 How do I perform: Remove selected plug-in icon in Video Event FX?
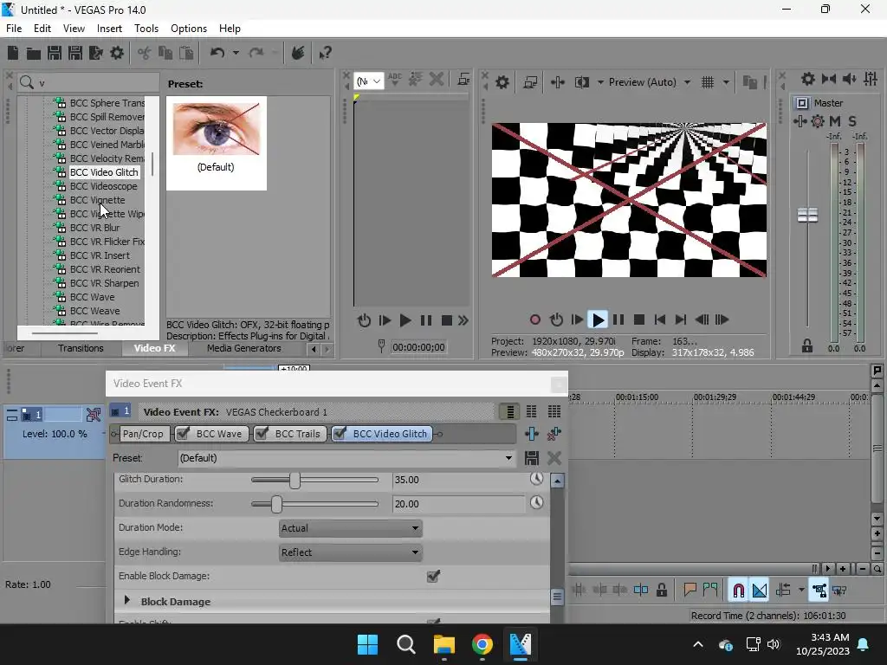tap(554, 434)
